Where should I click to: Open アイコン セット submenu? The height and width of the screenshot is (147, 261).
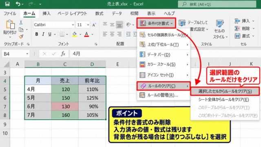point(164,75)
